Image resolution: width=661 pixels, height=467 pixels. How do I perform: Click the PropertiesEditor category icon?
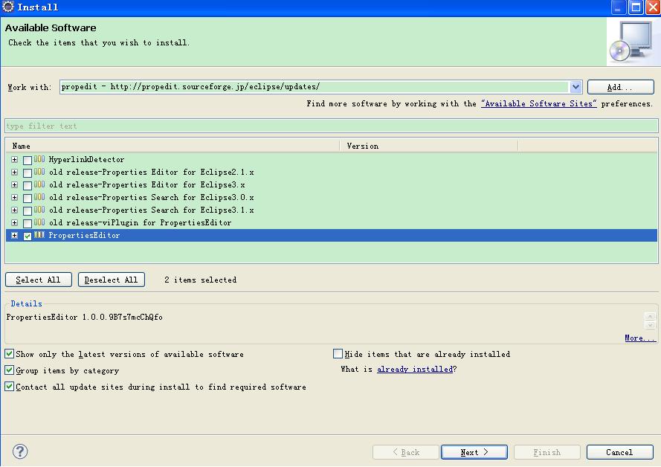pos(39,235)
